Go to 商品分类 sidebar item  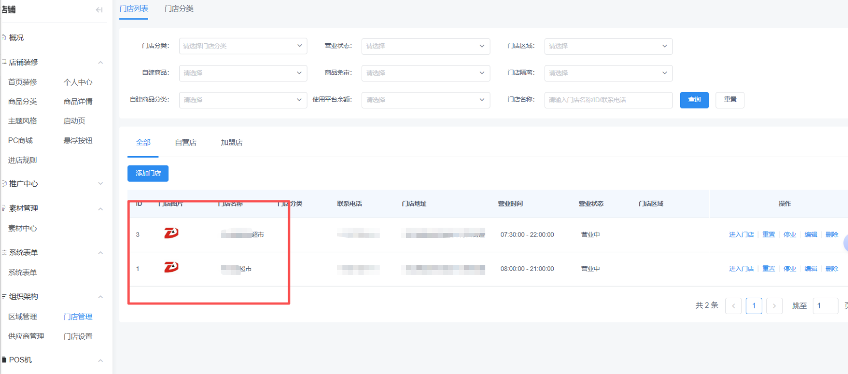23,102
